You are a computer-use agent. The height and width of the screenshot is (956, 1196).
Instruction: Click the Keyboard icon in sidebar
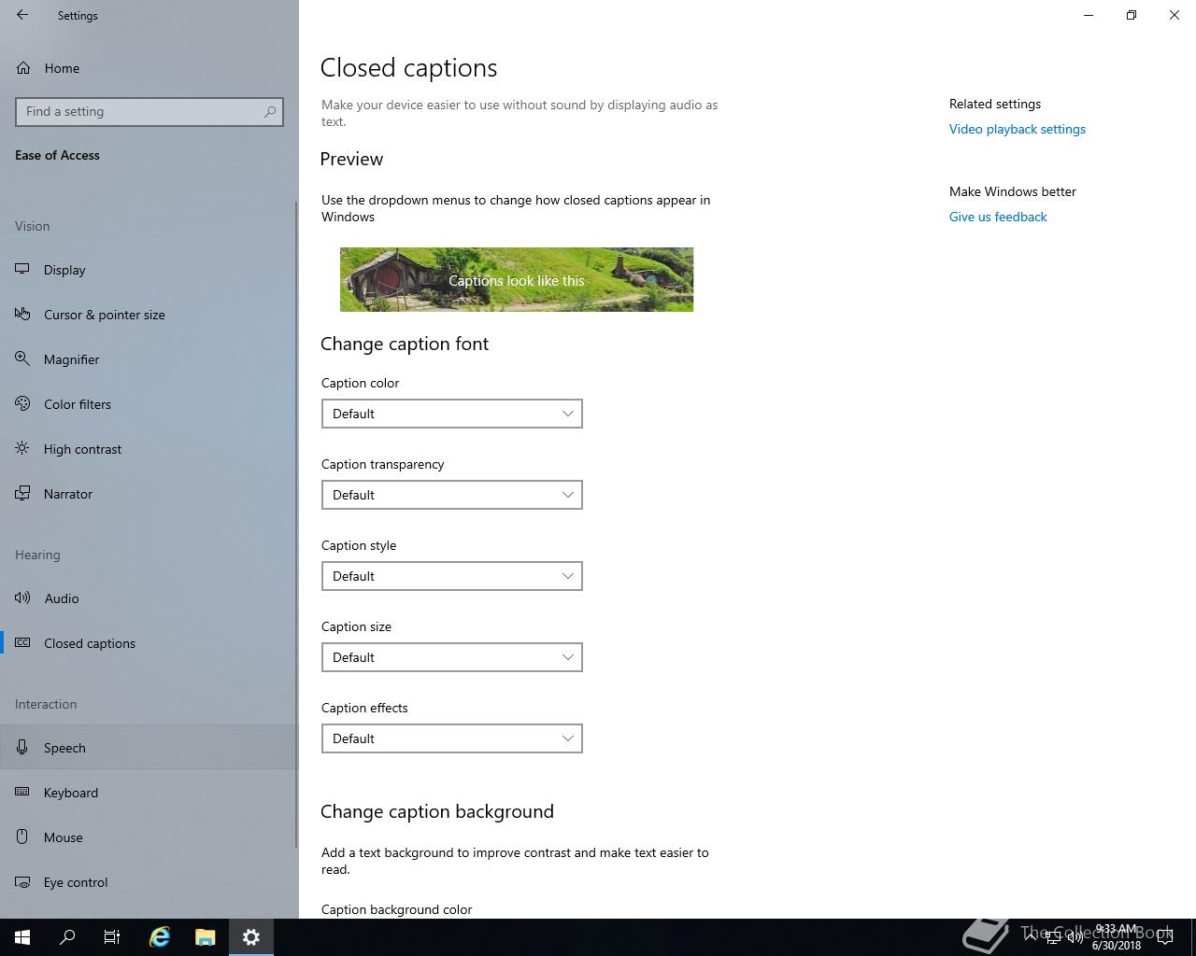(x=22, y=793)
